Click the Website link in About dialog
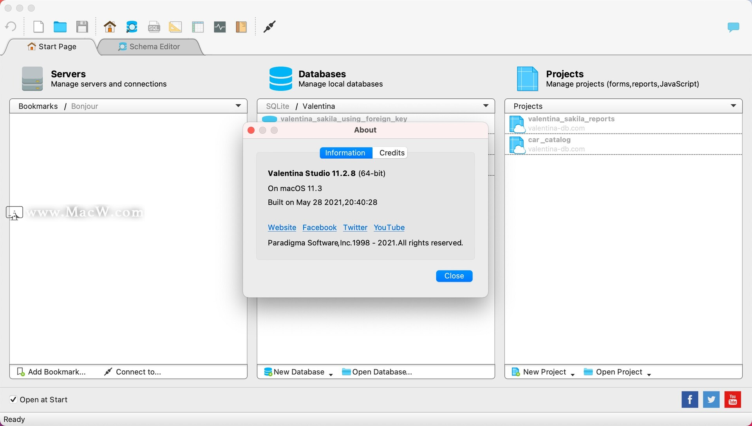Image resolution: width=752 pixels, height=426 pixels. [282, 227]
